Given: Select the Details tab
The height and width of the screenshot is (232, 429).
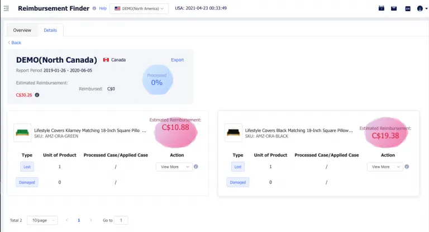Looking at the screenshot, I should tap(50, 30).
